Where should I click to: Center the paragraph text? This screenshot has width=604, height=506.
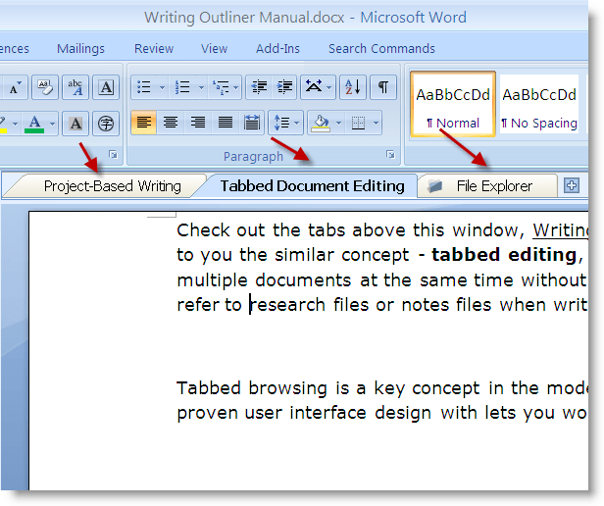(x=171, y=123)
